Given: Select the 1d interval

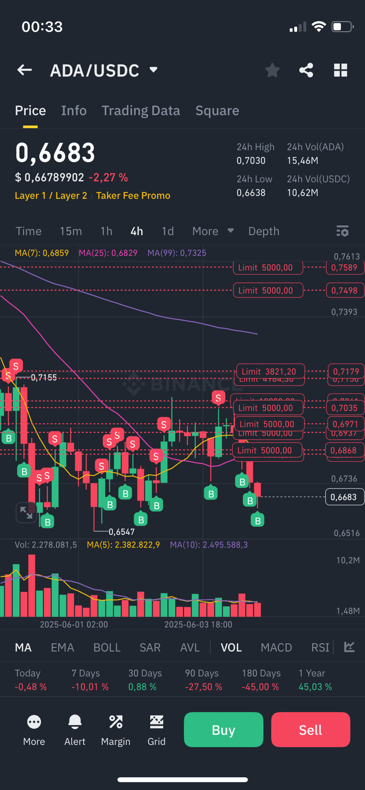Looking at the screenshot, I should click(168, 231).
